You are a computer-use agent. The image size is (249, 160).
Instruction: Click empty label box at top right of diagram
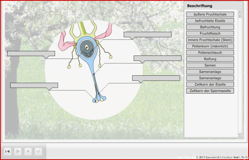coord(147,34)
